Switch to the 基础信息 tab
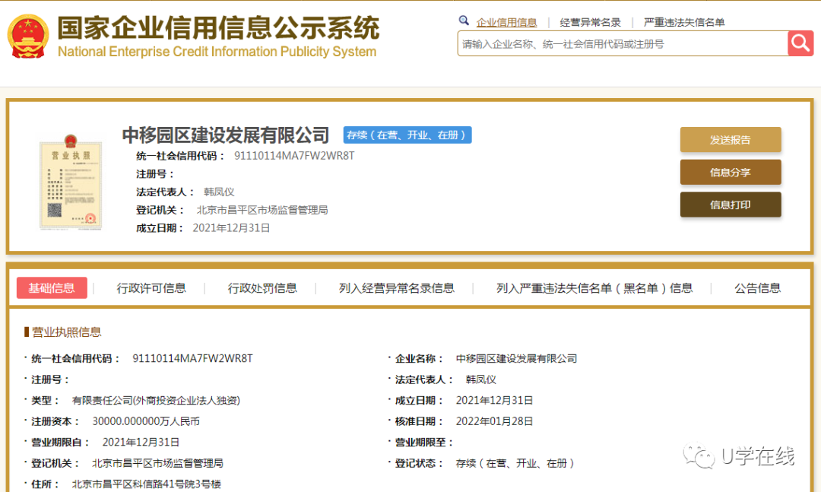This screenshot has height=492, width=821. coord(52,288)
